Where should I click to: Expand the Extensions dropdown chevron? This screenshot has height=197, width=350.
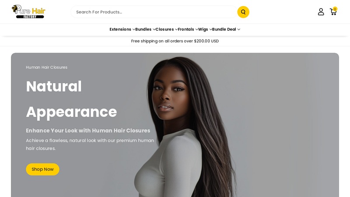(133, 29)
